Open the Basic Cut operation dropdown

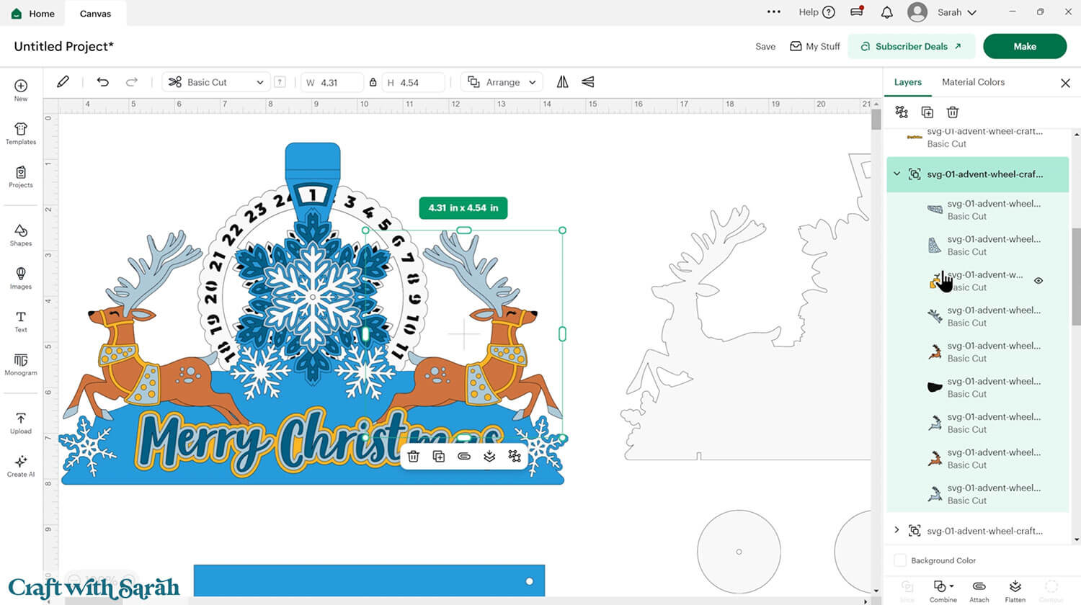216,82
